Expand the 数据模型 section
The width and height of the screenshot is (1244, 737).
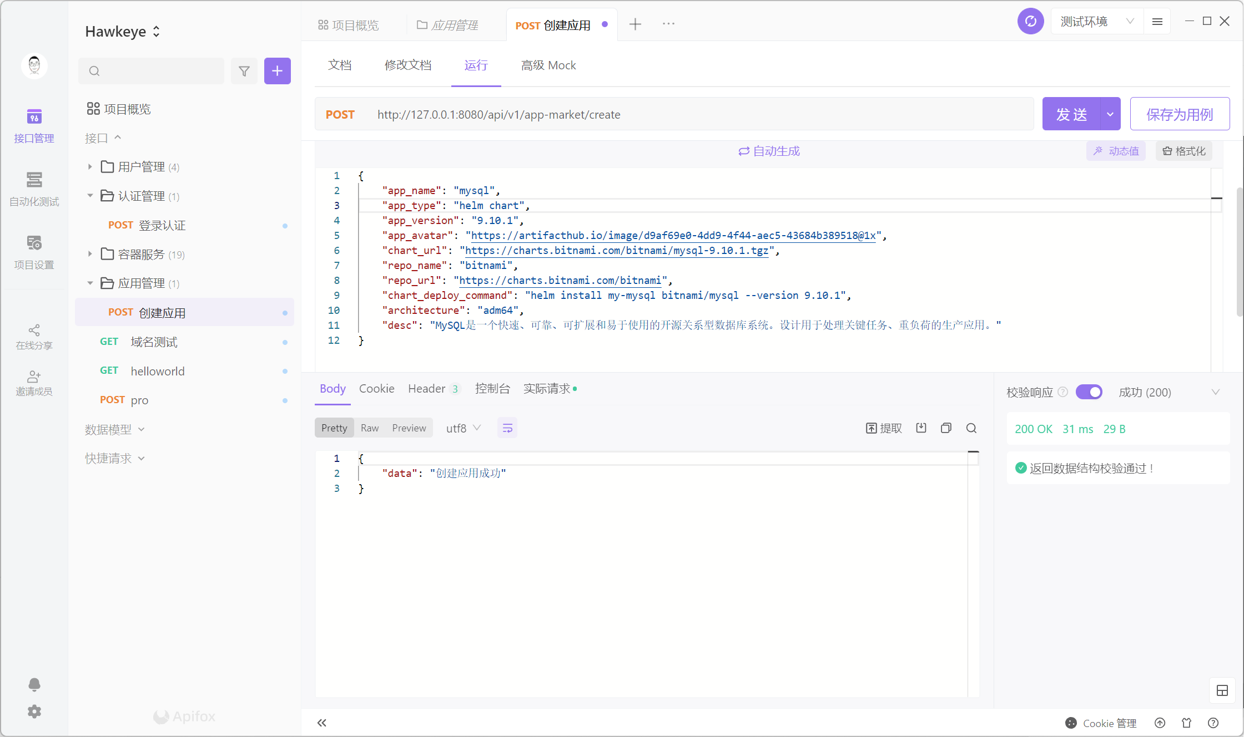115,429
